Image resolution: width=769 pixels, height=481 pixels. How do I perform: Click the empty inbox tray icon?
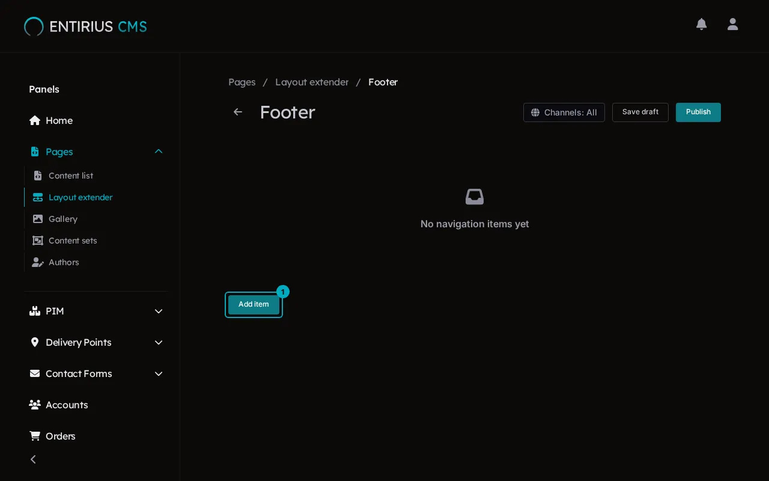(x=475, y=197)
